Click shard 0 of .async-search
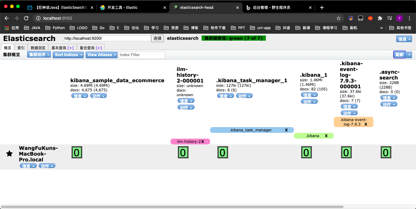Screen dimensions: 416x209 pyautogui.click(x=386, y=152)
